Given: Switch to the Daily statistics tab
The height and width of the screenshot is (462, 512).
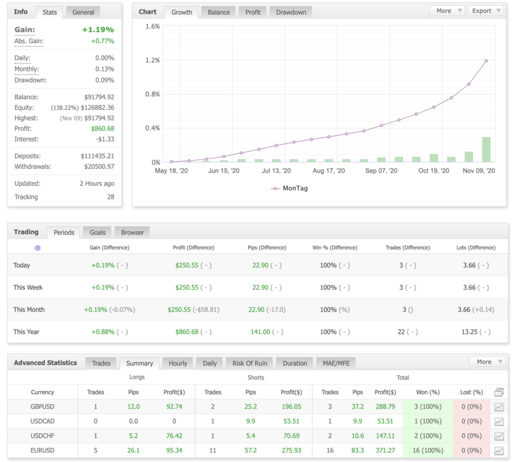Looking at the screenshot, I should pyautogui.click(x=210, y=363).
